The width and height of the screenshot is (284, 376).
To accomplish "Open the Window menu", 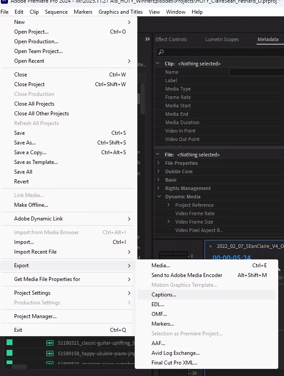I will click(x=176, y=12).
